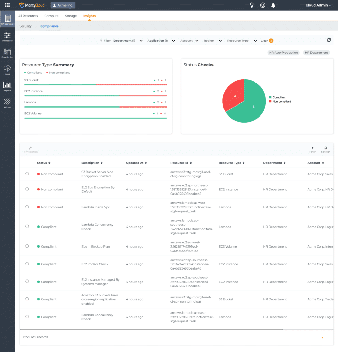Click the table horizontal scrollbar
338x352 pixels.
coord(151,329)
